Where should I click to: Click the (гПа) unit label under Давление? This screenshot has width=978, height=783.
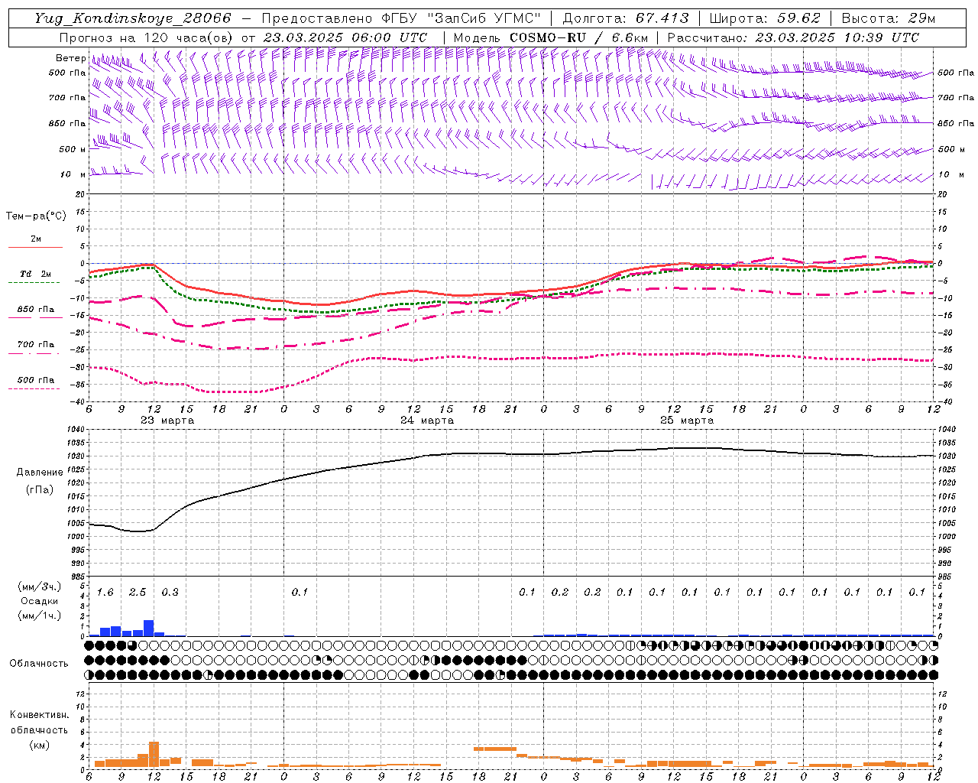click(x=40, y=490)
